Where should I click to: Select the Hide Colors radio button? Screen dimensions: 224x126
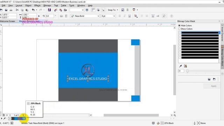click(179, 26)
